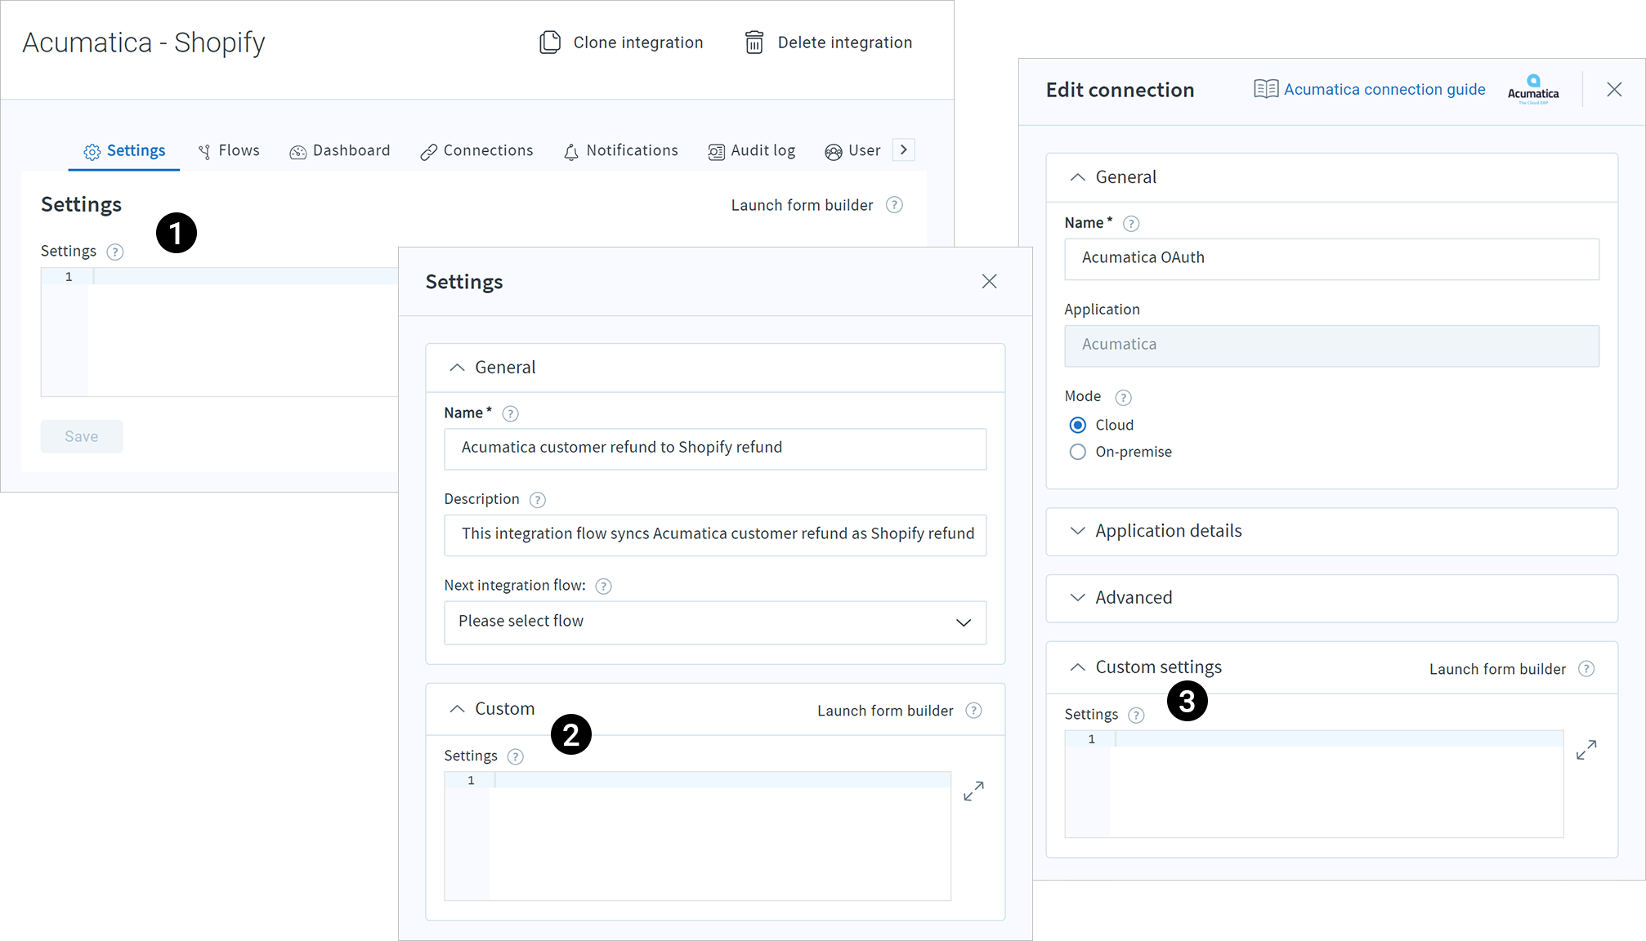
Task: Click the book icon beside Acumatica connection guide
Action: [x=1266, y=89]
